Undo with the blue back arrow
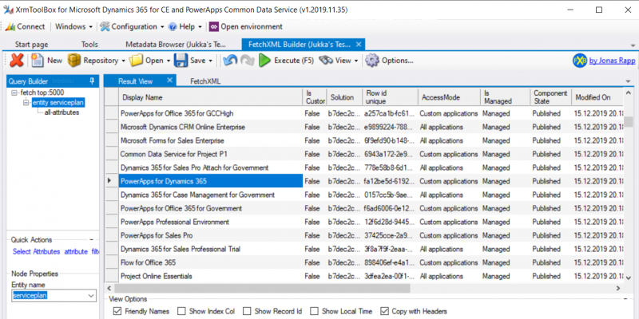 tap(230, 61)
